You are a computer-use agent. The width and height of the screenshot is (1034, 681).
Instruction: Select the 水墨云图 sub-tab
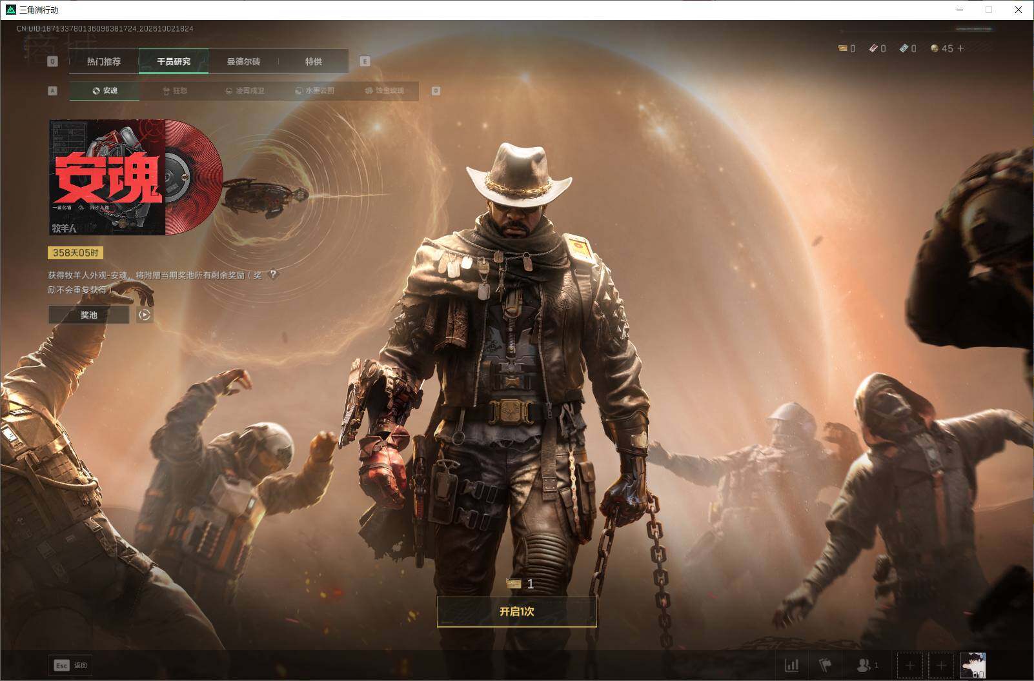click(315, 91)
